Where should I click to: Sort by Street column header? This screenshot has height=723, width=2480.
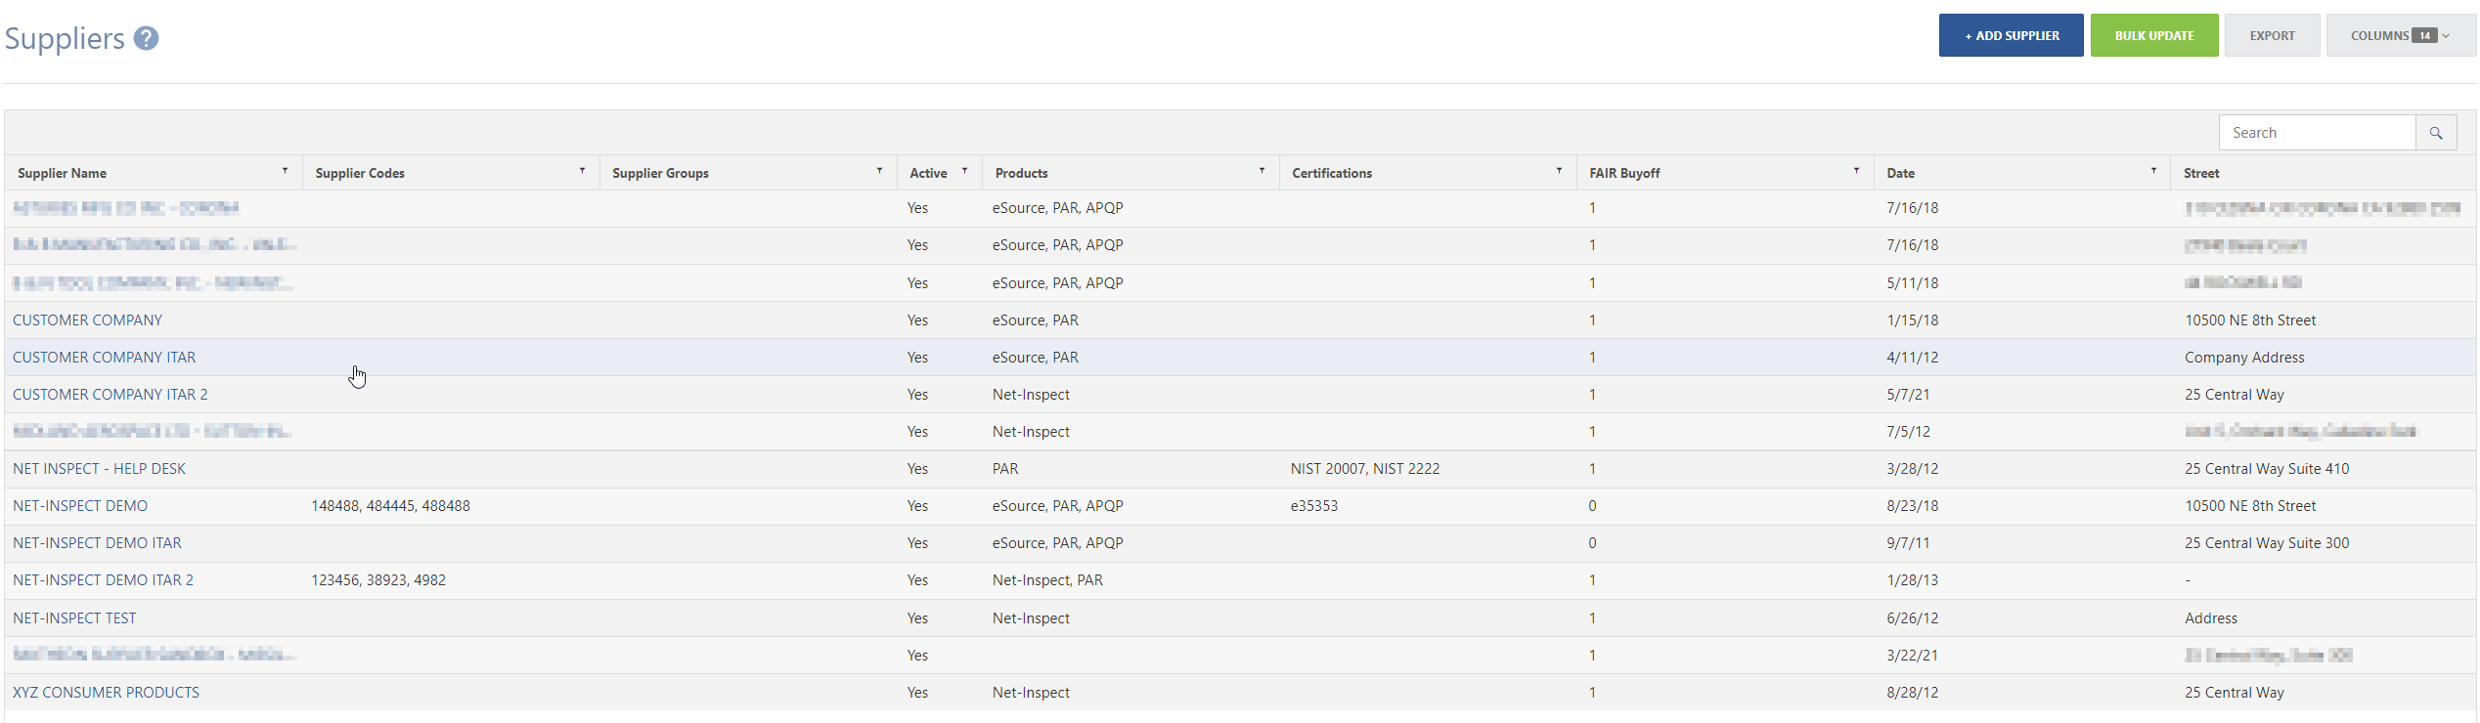click(x=2201, y=173)
